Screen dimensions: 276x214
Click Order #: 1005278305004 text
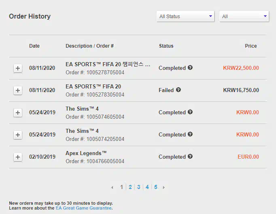[95, 95]
